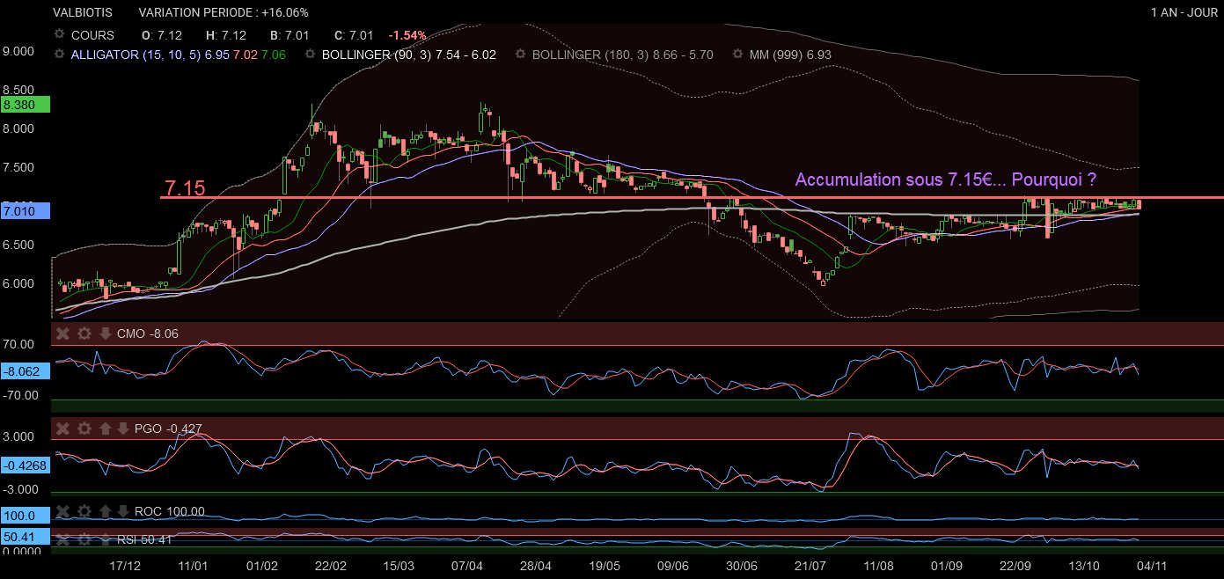Screen dimensions: 1224x579
Task: Click the 9.000 price axis label
Action: (x=19, y=51)
